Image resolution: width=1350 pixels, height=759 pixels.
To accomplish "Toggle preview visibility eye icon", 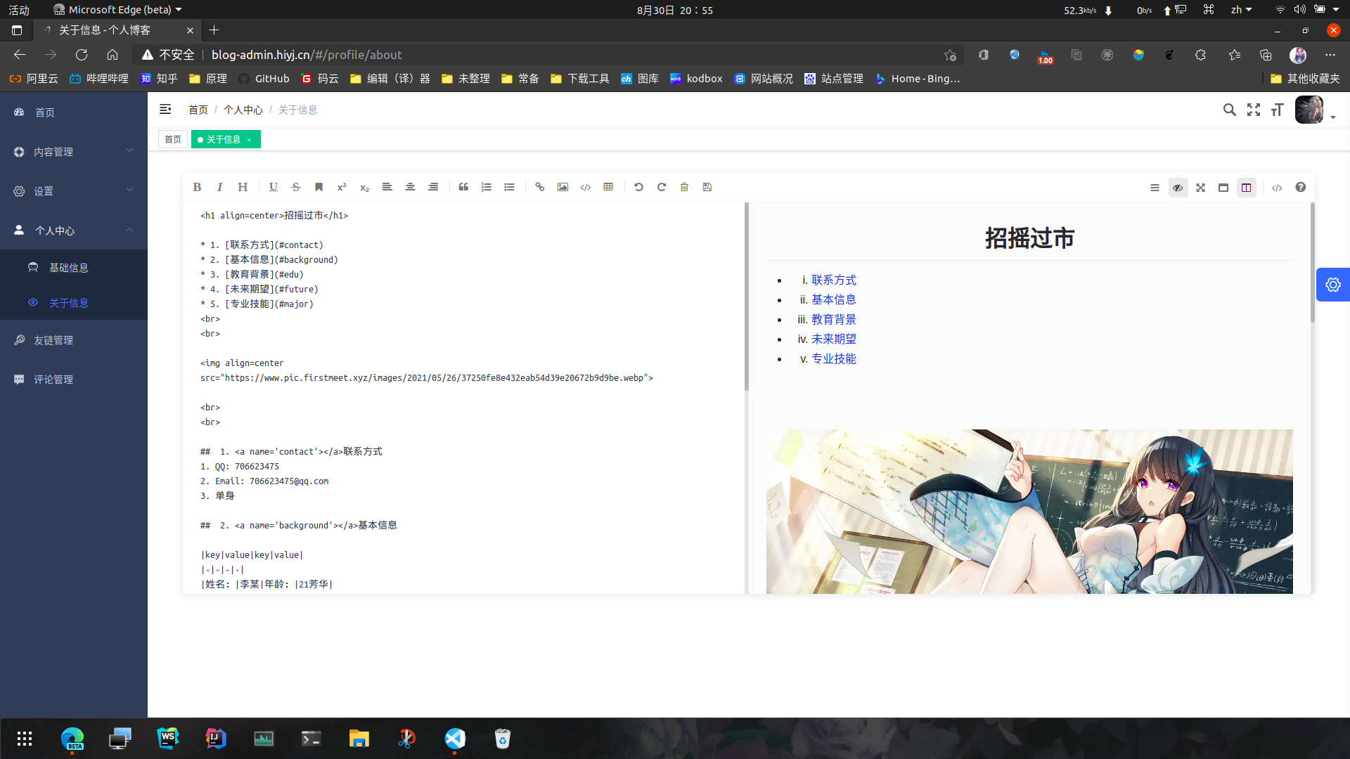I will [x=1178, y=188].
